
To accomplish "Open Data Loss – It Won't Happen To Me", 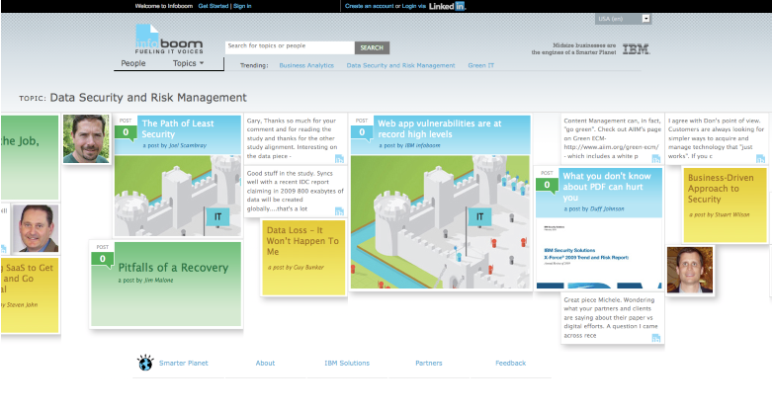I will (x=302, y=241).
